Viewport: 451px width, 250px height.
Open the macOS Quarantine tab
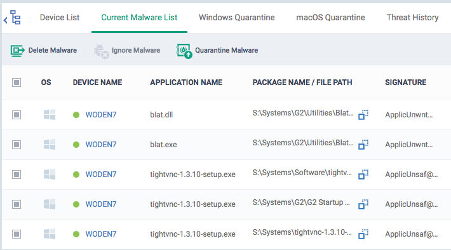tap(330, 18)
